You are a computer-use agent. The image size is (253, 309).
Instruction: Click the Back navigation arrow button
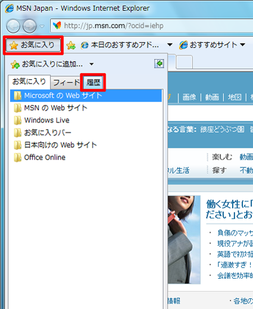click(13, 26)
